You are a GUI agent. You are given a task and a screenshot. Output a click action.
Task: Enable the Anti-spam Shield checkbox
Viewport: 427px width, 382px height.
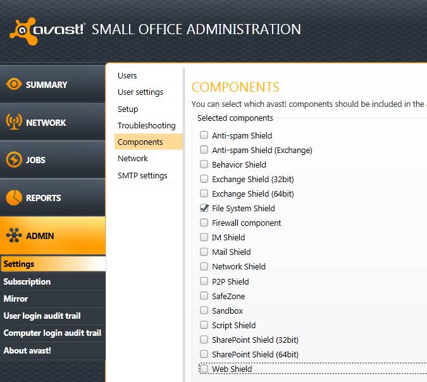pyautogui.click(x=204, y=135)
